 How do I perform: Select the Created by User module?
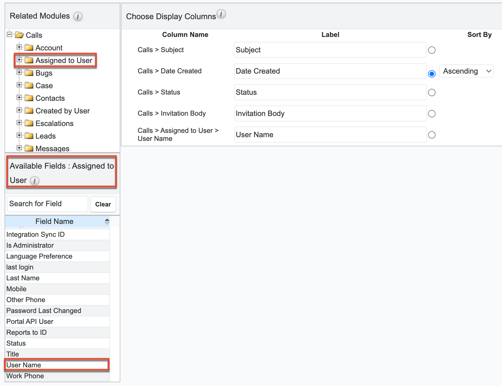tap(62, 111)
